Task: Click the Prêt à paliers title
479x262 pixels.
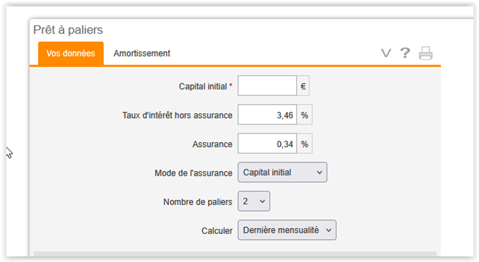Action: tap(68, 30)
